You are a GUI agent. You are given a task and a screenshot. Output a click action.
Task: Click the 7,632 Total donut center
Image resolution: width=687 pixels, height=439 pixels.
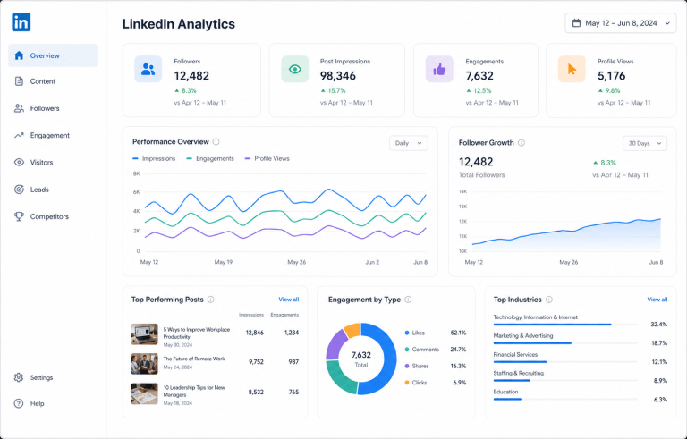coord(361,359)
